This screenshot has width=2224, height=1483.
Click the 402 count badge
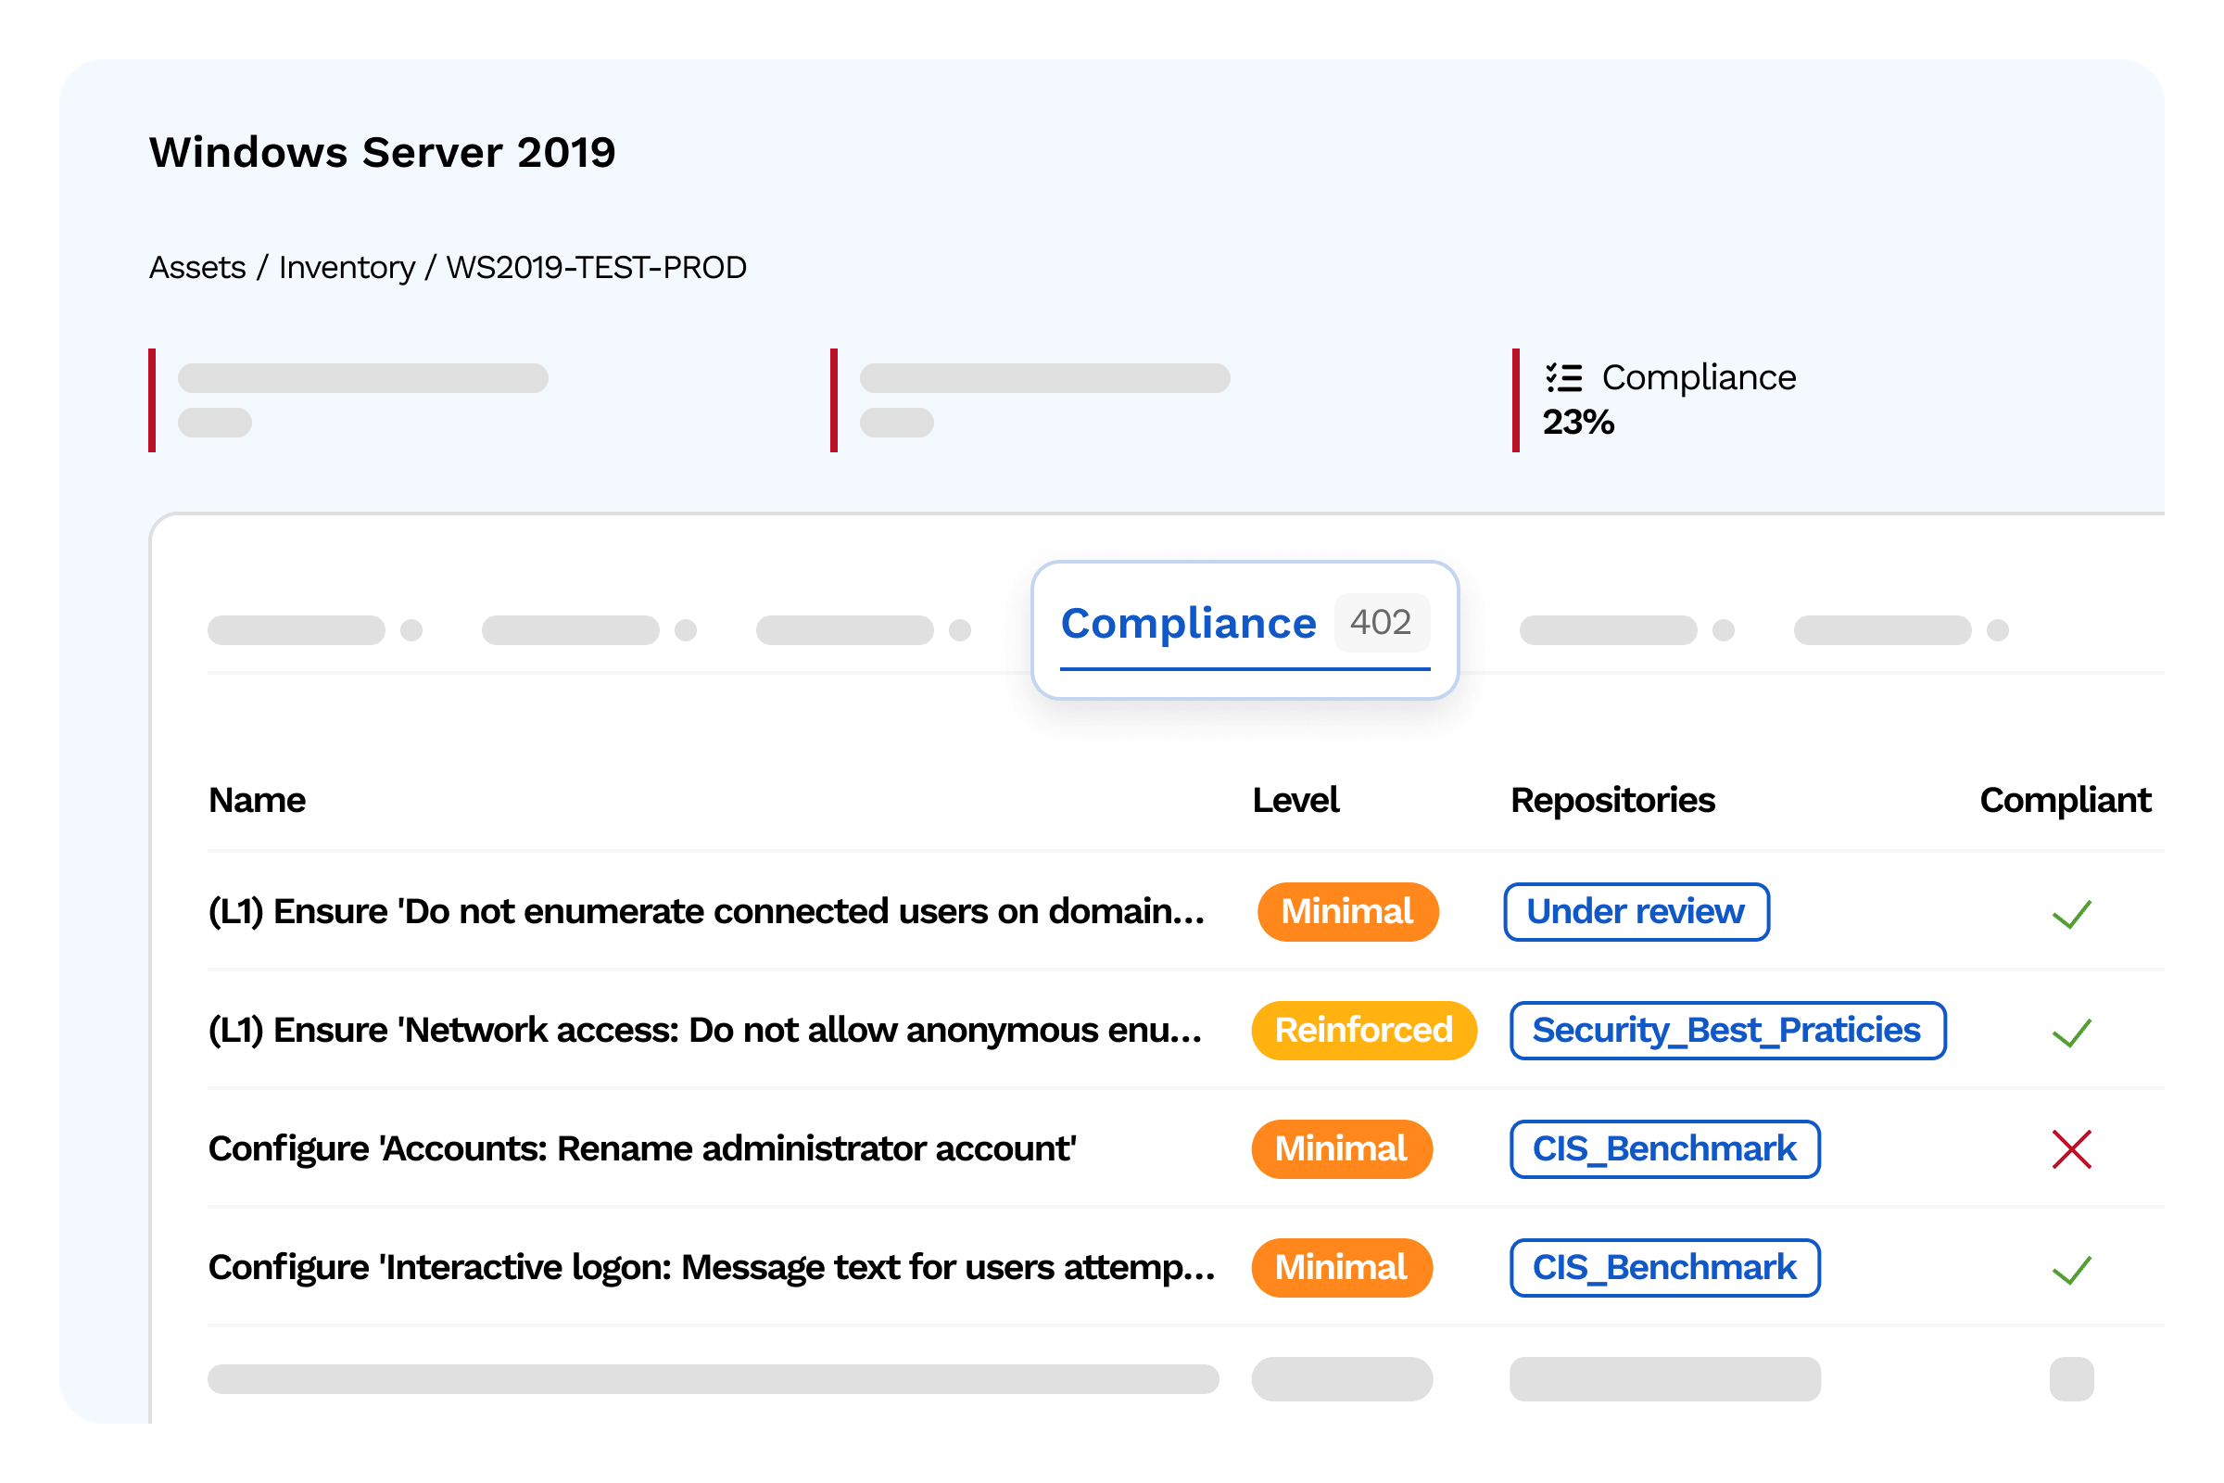tap(1381, 622)
